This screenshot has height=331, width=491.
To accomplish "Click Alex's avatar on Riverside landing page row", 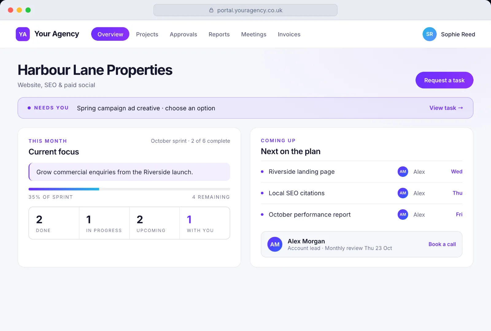I will pyautogui.click(x=403, y=172).
